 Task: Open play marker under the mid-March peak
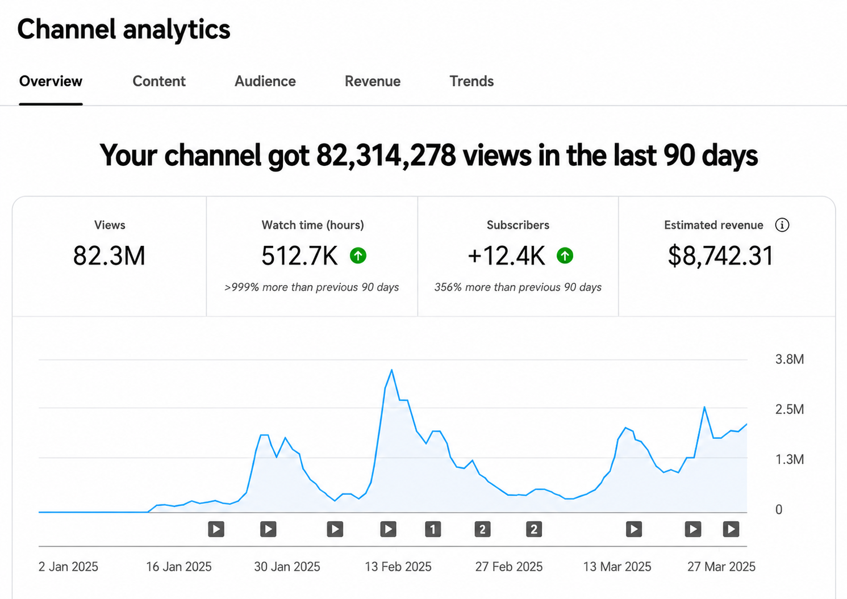(x=634, y=529)
